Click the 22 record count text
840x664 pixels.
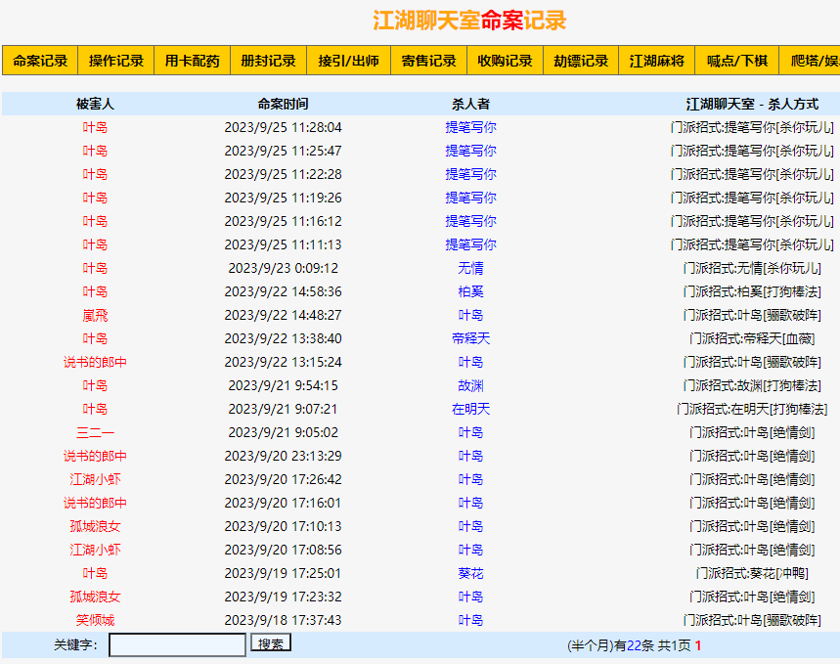(634, 645)
